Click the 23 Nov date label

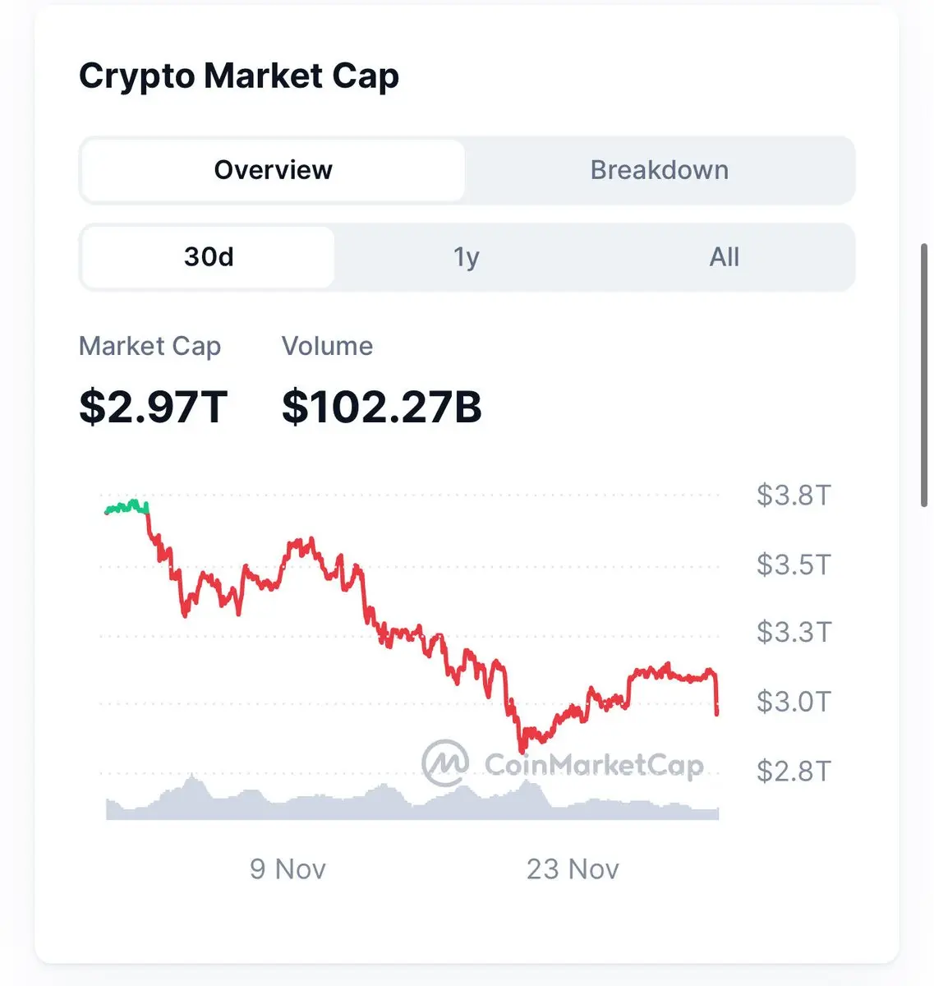click(x=573, y=869)
